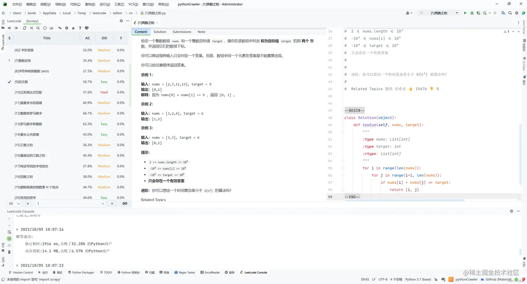Click the clear cache broom icon

click(x=73, y=28)
